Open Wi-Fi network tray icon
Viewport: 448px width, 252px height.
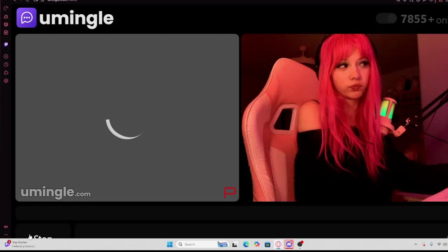(439, 244)
